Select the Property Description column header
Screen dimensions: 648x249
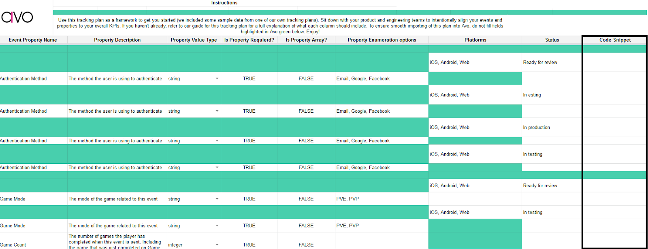point(117,40)
